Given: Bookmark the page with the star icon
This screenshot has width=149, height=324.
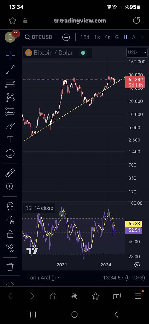Looking at the screenshot, I should [x=12, y=21].
